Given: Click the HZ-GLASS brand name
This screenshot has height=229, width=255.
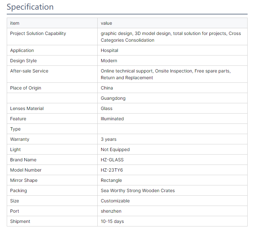Looking at the screenshot, I should tap(112, 160).
